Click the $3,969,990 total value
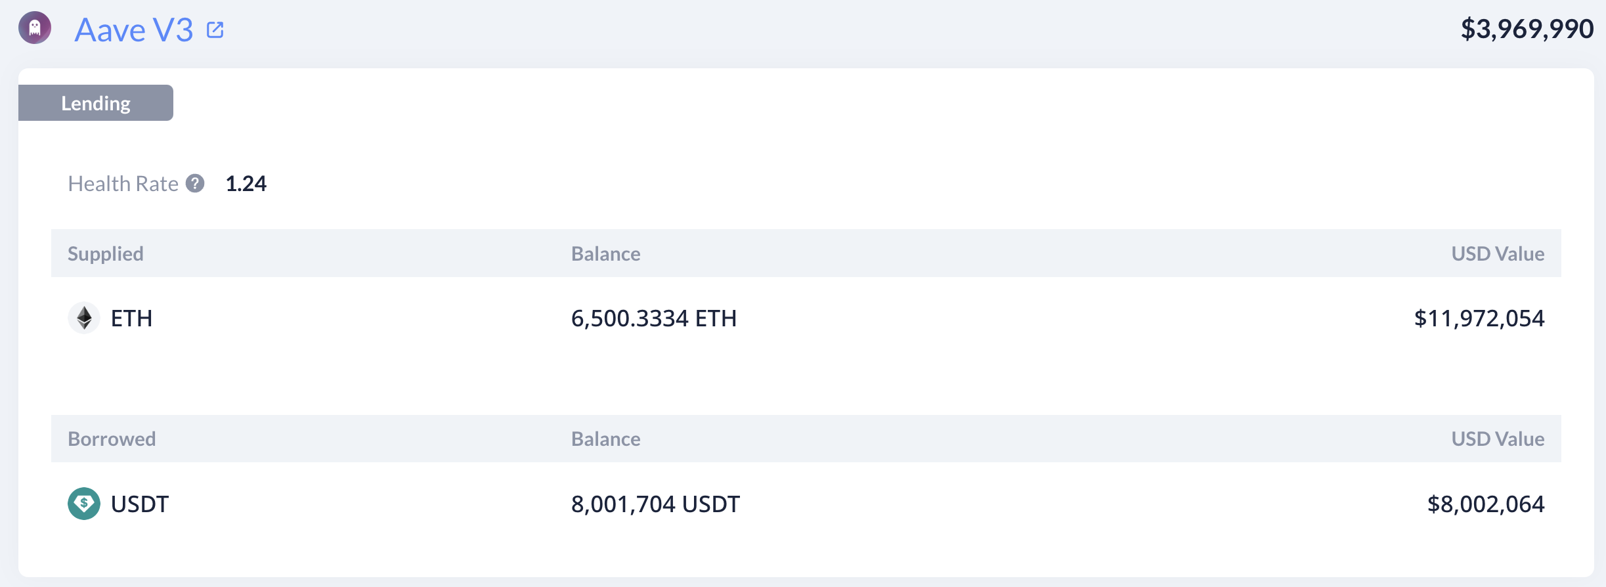 pyautogui.click(x=1527, y=29)
